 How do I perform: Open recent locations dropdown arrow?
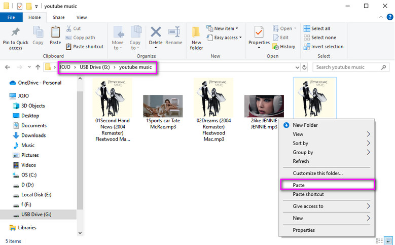point(29,67)
